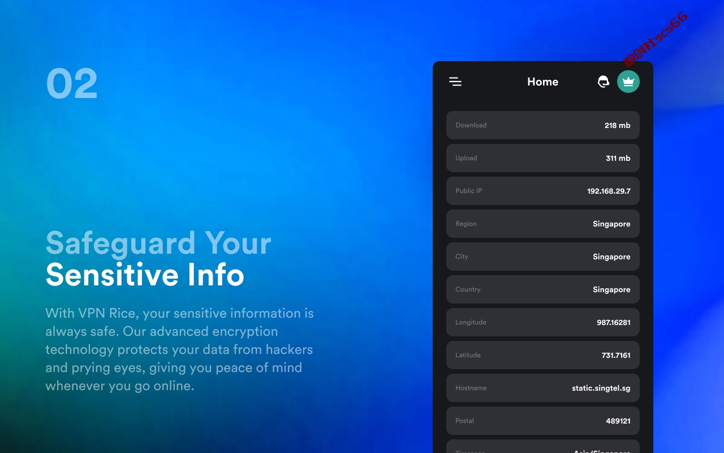This screenshot has height=453, width=724.
Task: Click the 311 mb value
Action: [x=618, y=158]
